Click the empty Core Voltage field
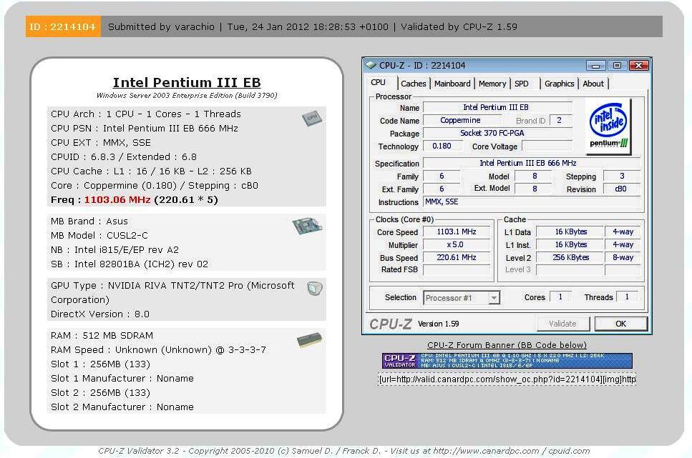692x458 pixels. [x=547, y=146]
